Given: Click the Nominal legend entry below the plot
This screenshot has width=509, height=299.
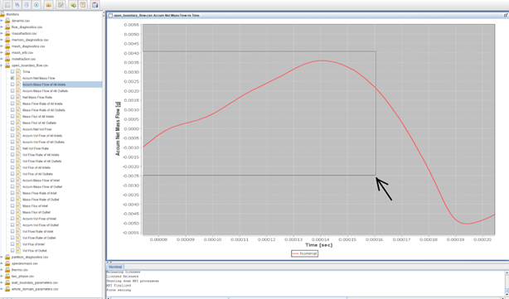Looking at the screenshot, I should click(x=304, y=253).
